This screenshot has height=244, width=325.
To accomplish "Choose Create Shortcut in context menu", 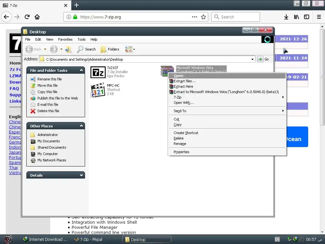I will pos(227,133).
